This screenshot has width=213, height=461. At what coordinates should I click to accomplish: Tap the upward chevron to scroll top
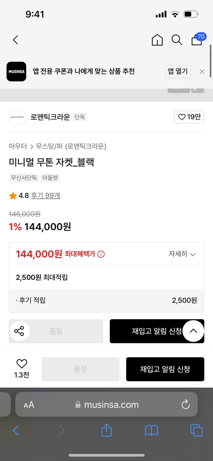click(193, 331)
